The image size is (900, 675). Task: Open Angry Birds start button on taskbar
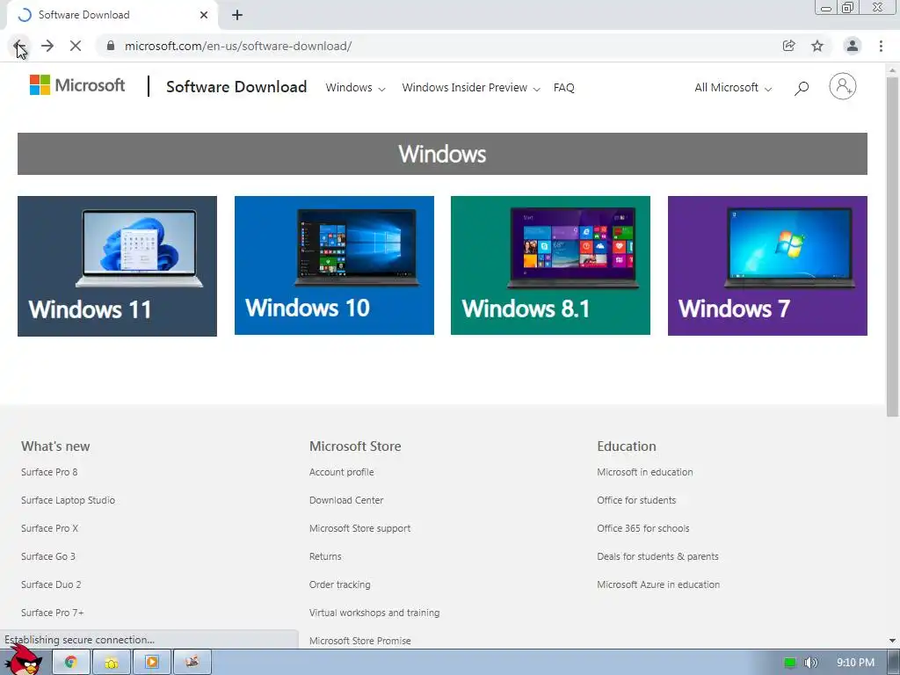24,660
